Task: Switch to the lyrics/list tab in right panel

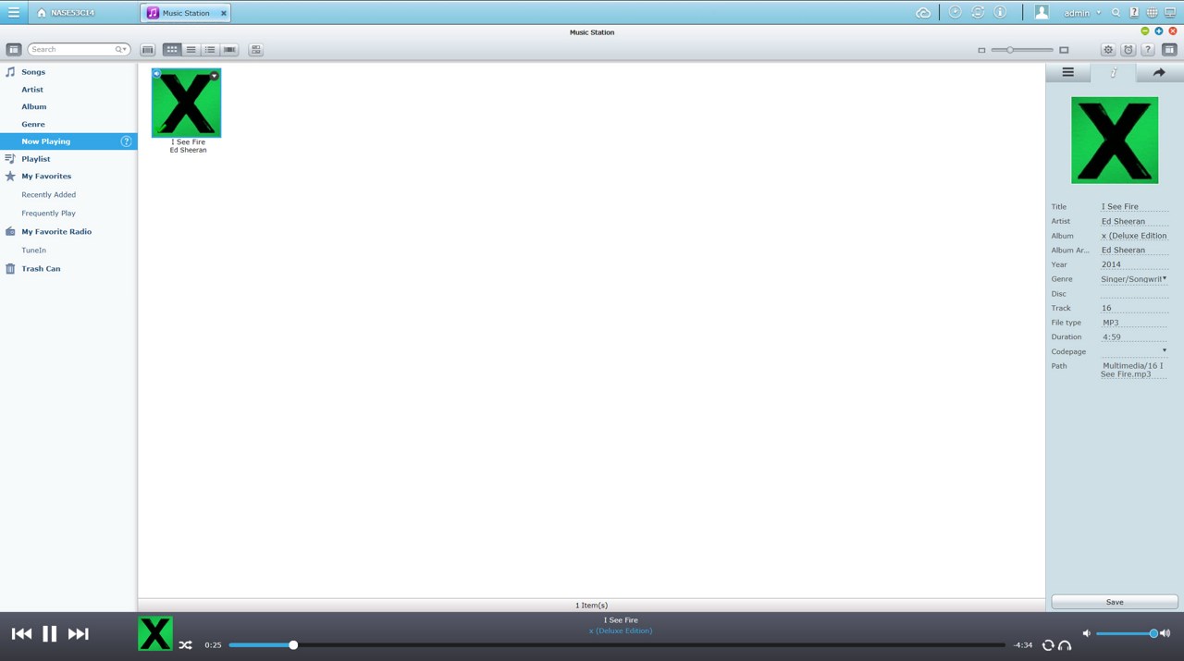Action: 1067,72
